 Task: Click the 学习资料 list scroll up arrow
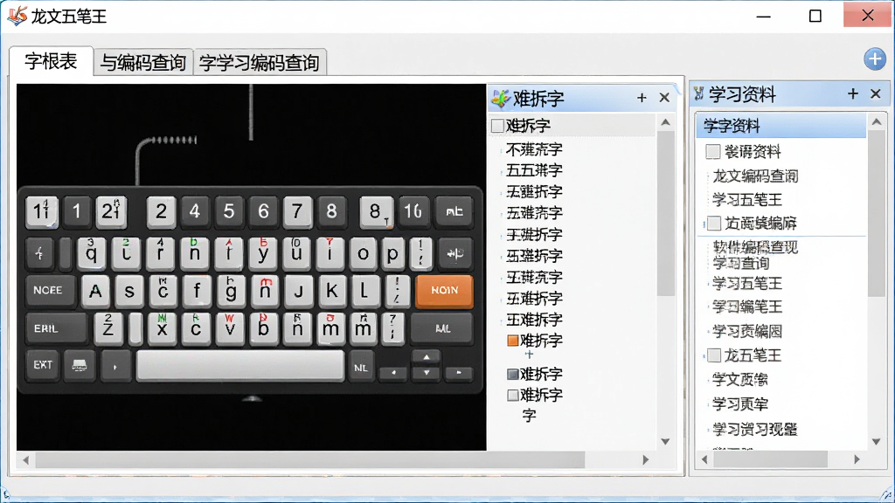[877, 122]
